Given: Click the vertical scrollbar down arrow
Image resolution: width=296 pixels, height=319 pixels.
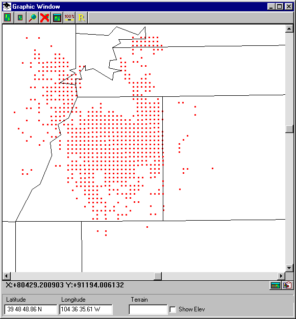Looking at the screenshot, I should [289, 268].
